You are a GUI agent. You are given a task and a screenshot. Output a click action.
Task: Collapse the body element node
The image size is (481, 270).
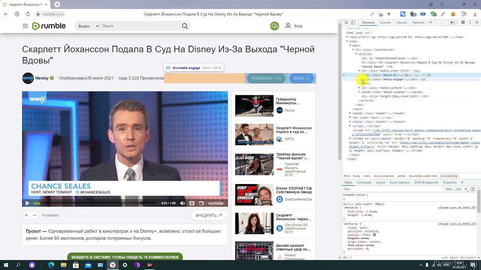pos(347,41)
